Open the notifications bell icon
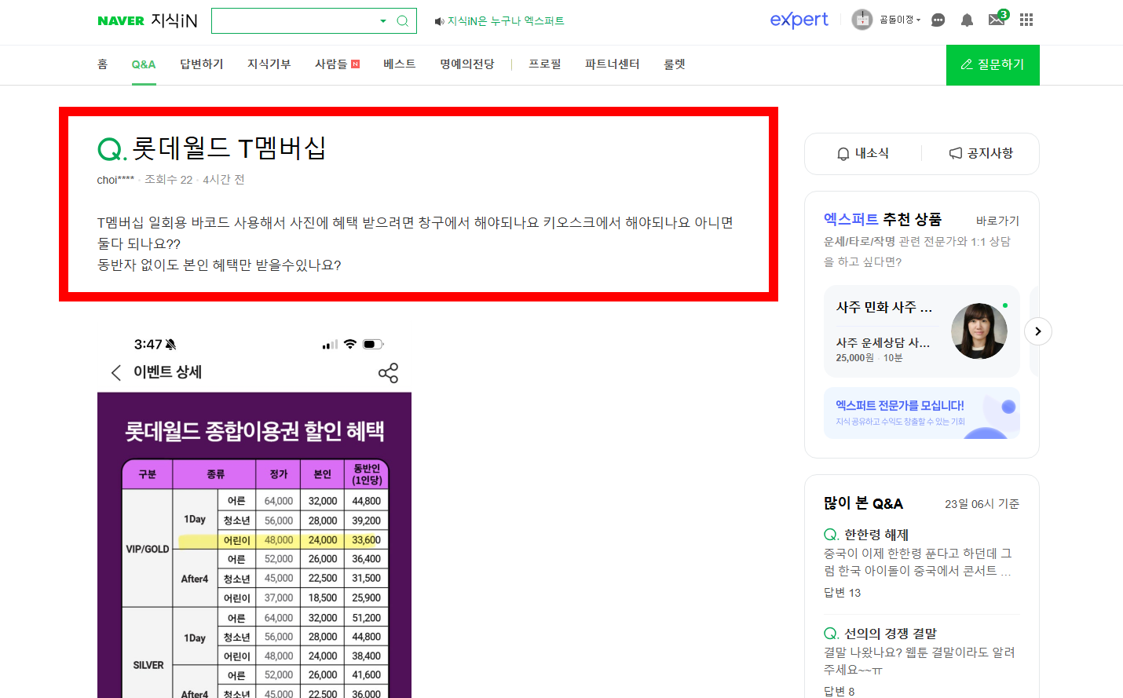Viewport: 1123px width, 698px height. tap(967, 20)
